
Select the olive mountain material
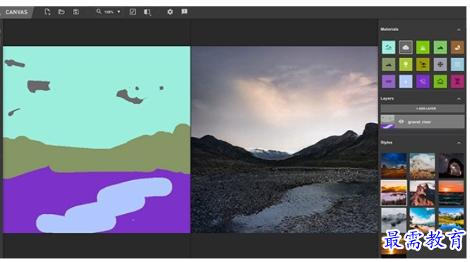click(x=389, y=64)
